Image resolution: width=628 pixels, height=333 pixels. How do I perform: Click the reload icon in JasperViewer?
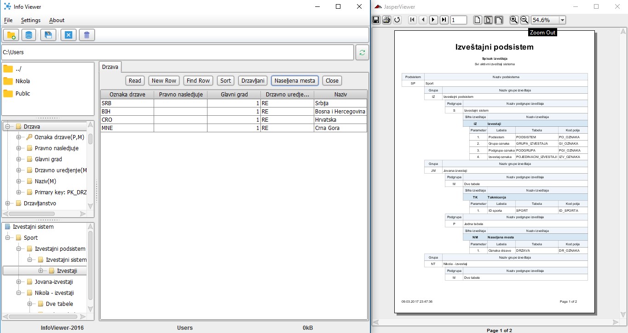[398, 20]
